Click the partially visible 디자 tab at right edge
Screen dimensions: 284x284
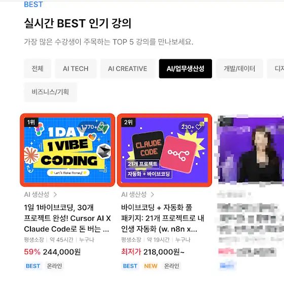275,68
